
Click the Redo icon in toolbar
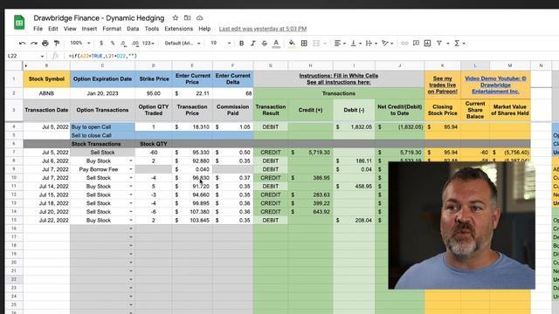(33, 43)
